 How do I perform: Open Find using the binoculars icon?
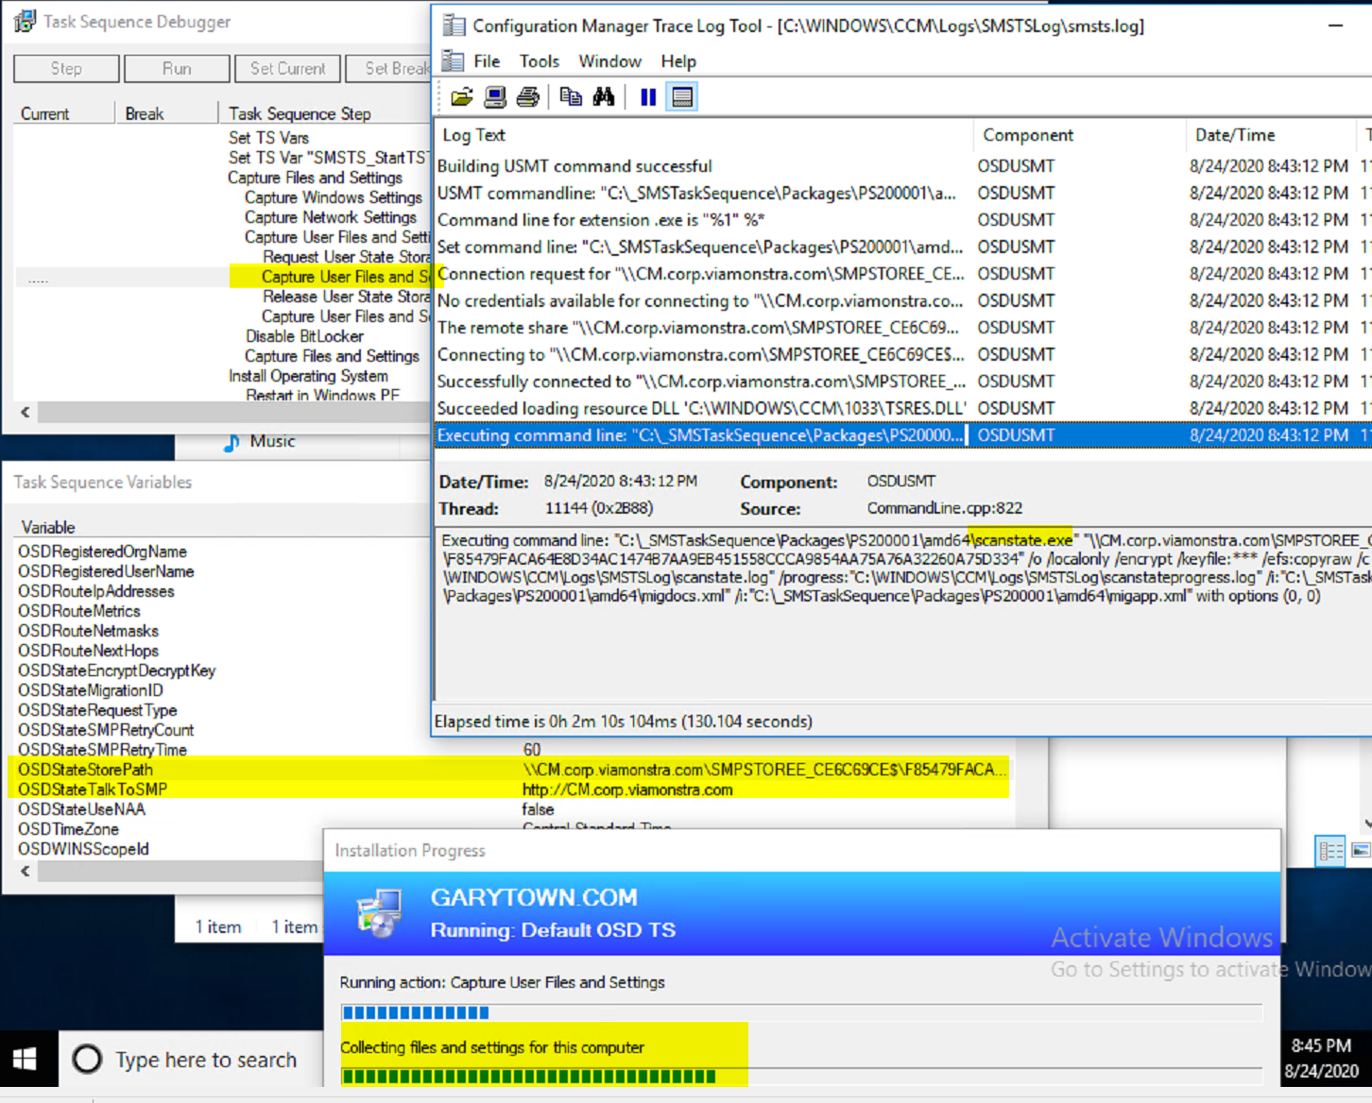click(x=604, y=96)
